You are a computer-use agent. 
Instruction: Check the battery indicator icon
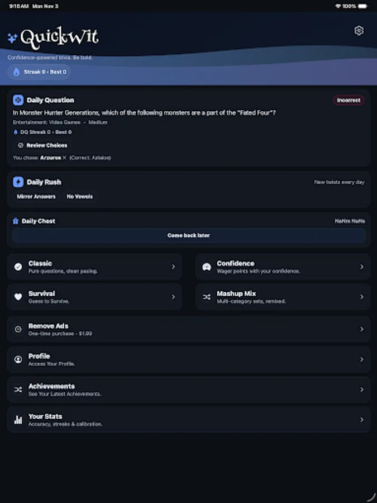[x=363, y=6]
